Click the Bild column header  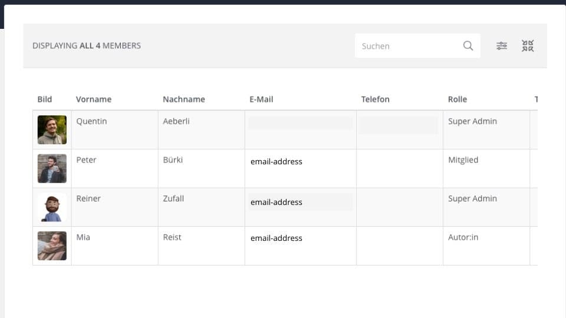coord(45,99)
